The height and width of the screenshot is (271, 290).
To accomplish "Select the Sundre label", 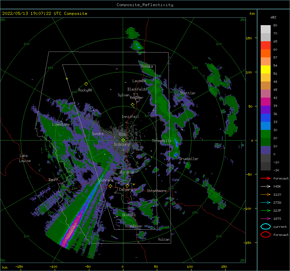I will 98,133.
